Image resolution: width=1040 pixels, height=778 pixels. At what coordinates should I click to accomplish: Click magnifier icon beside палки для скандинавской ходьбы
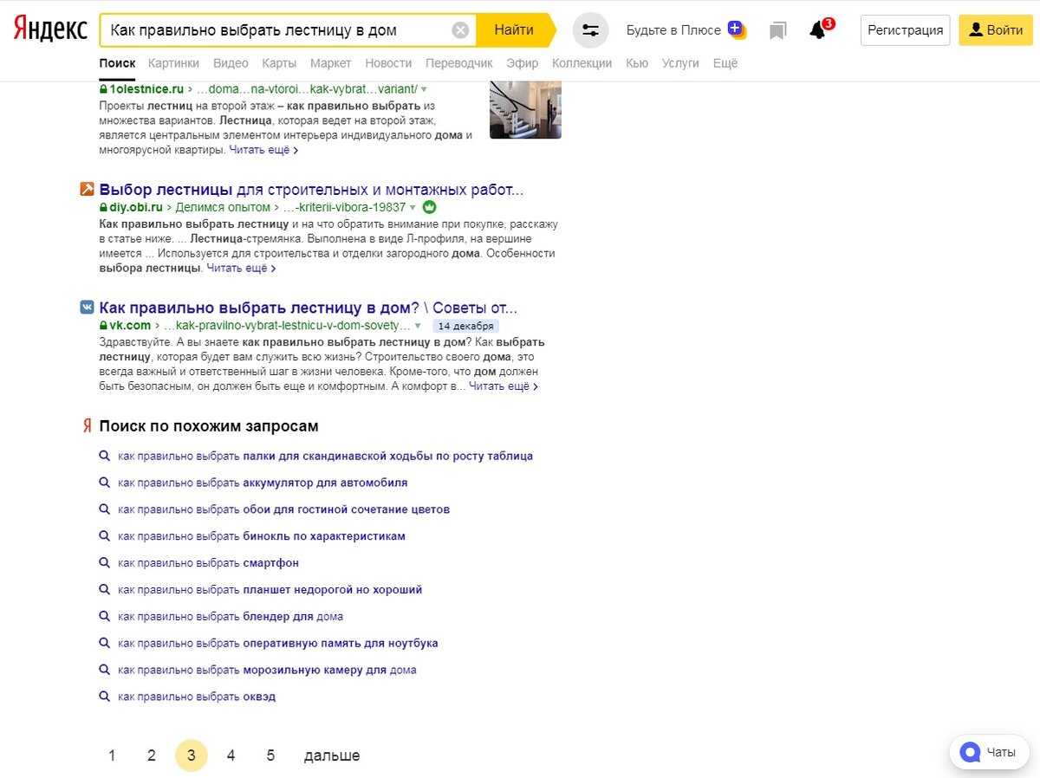[104, 456]
